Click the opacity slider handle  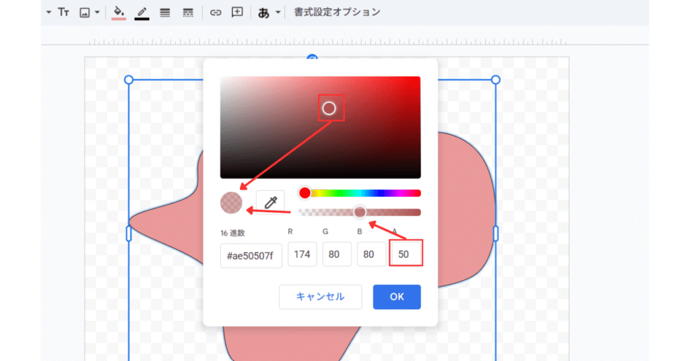(360, 212)
